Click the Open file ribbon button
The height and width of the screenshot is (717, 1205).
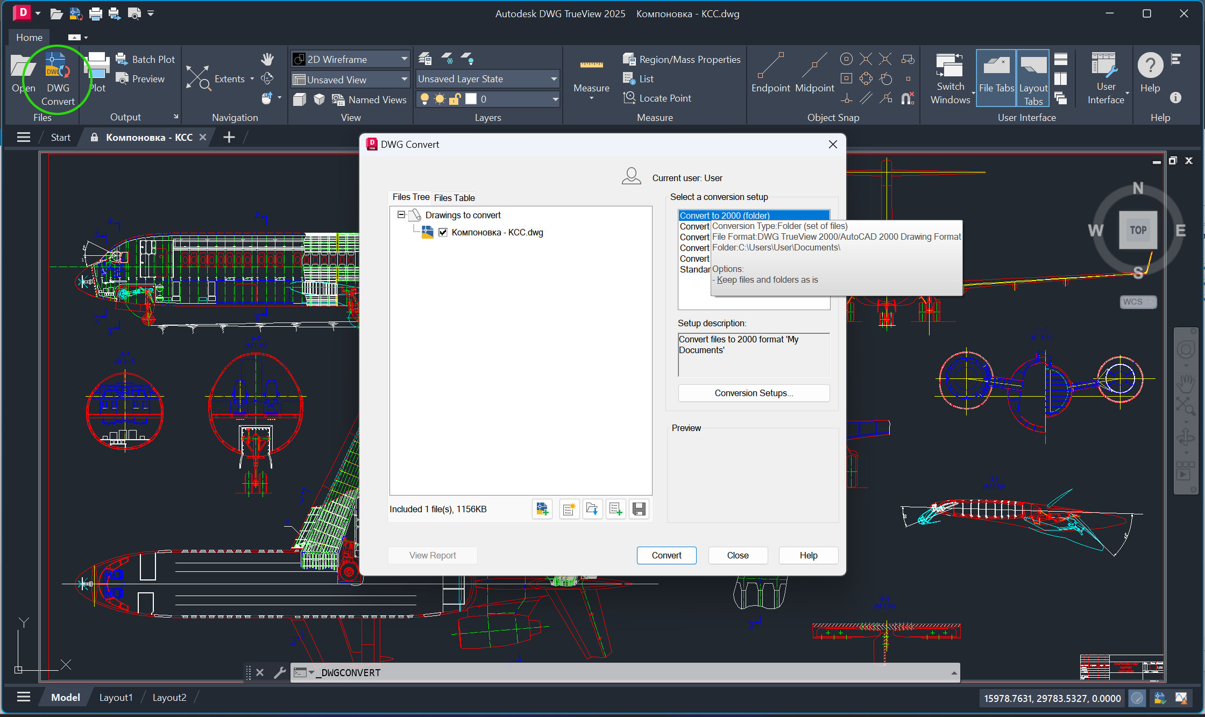(23, 73)
